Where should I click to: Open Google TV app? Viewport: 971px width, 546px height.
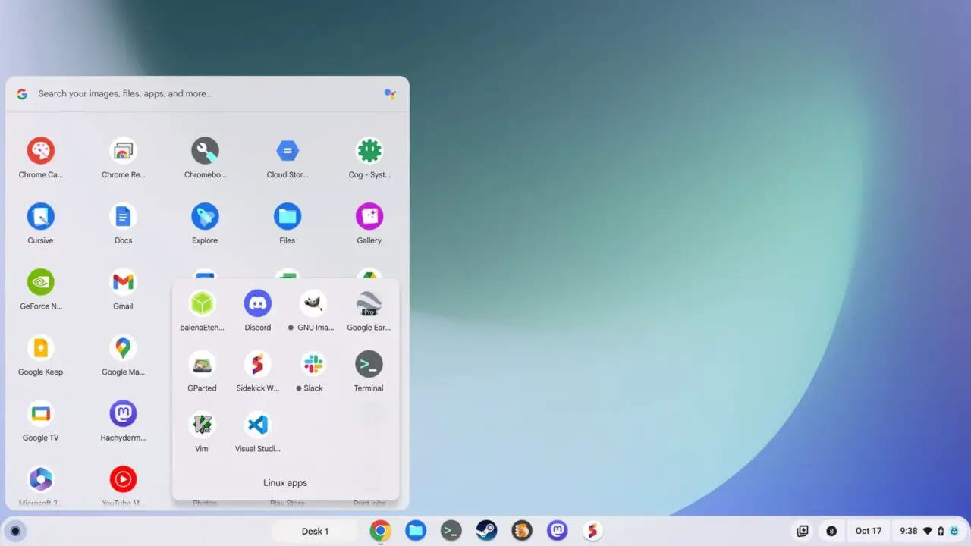pyautogui.click(x=40, y=414)
